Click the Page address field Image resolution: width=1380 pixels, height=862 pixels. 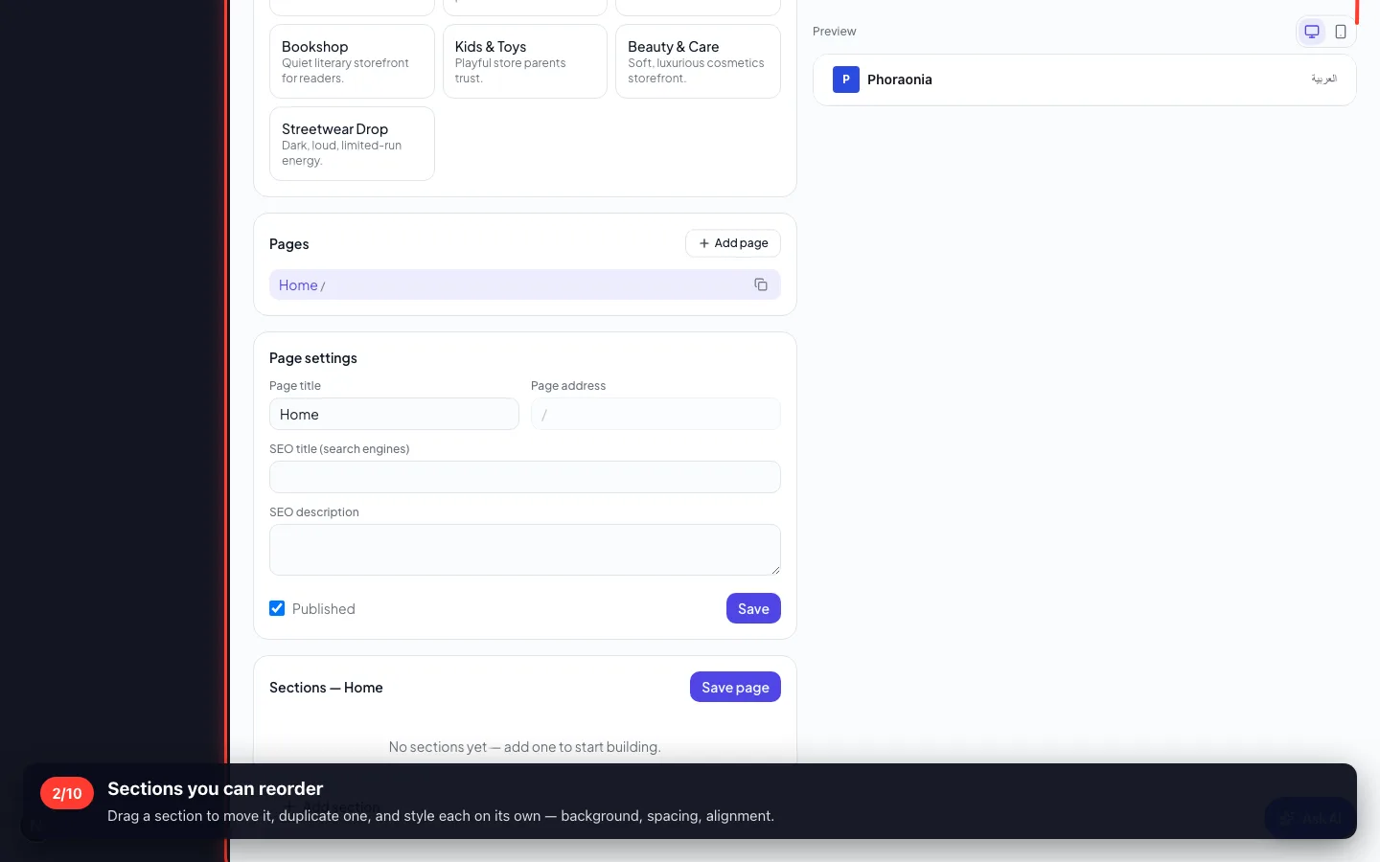click(x=655, y=414)
